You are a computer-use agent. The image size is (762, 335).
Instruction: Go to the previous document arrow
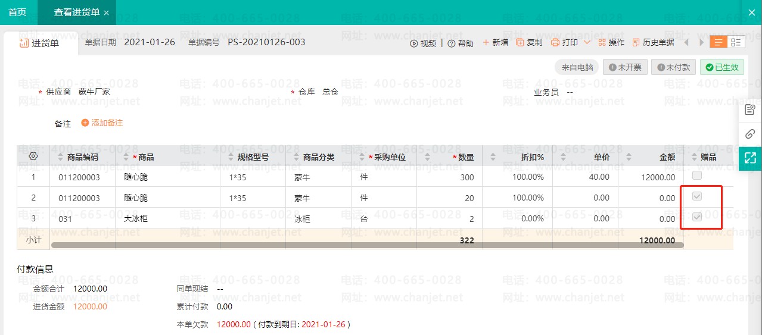pyautogui.click(x=686, y=42)
